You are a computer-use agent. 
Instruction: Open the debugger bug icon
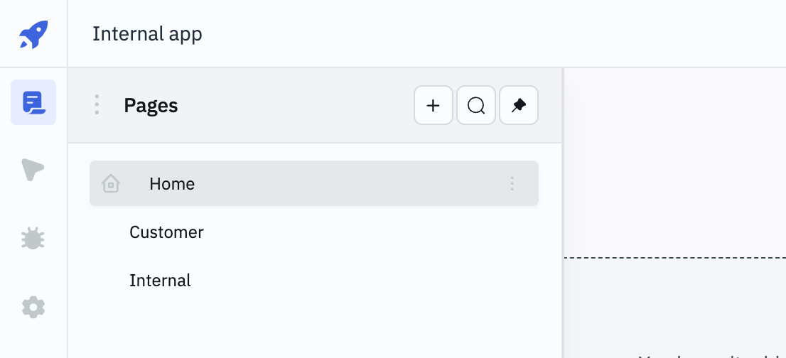click(x=33, y=239)
